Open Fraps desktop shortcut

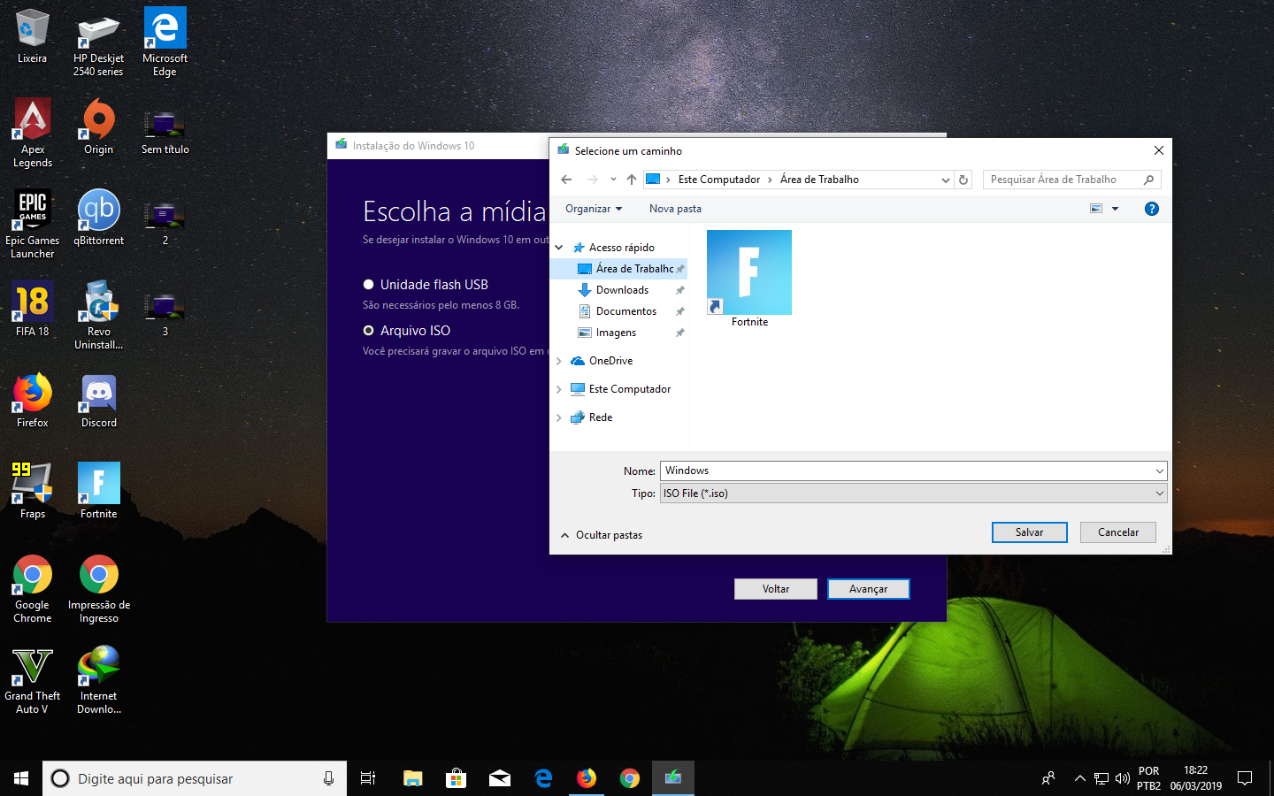click(32, 491)
